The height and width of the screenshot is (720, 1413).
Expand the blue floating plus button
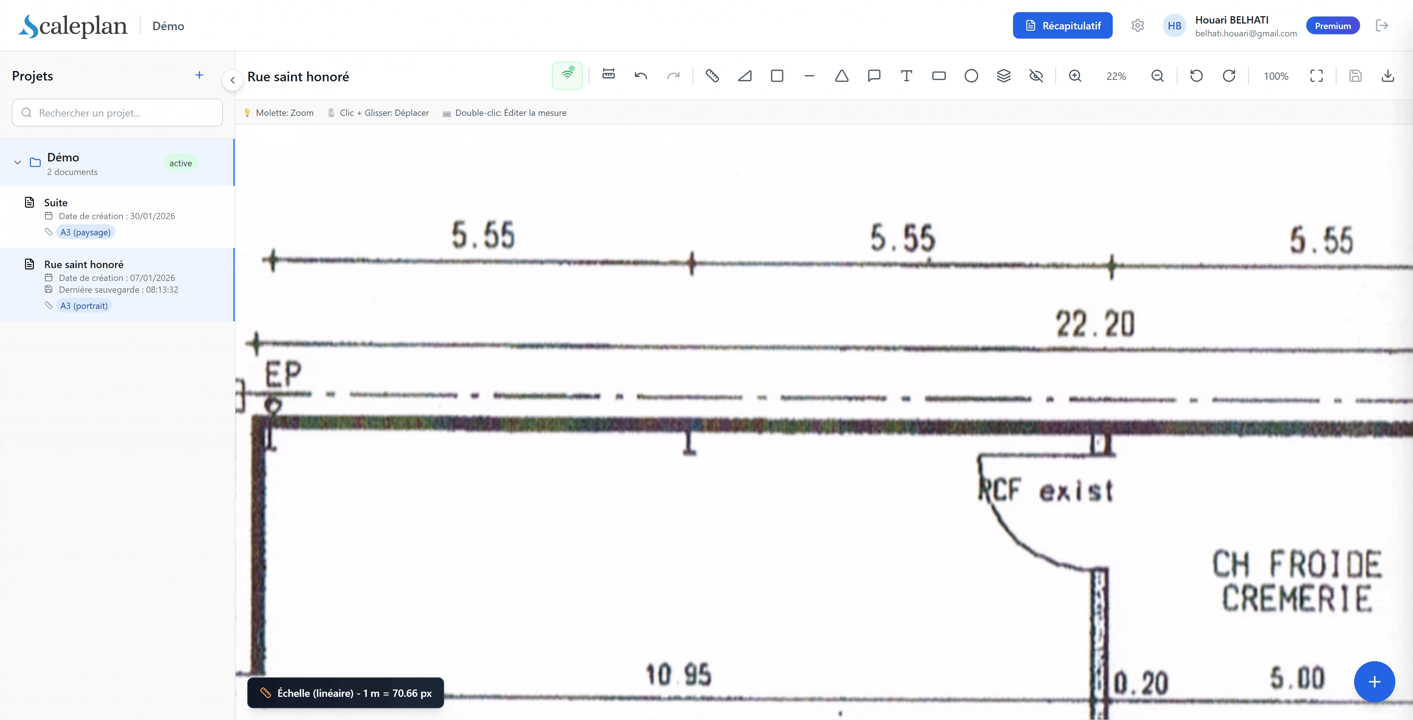[1374, 682]
